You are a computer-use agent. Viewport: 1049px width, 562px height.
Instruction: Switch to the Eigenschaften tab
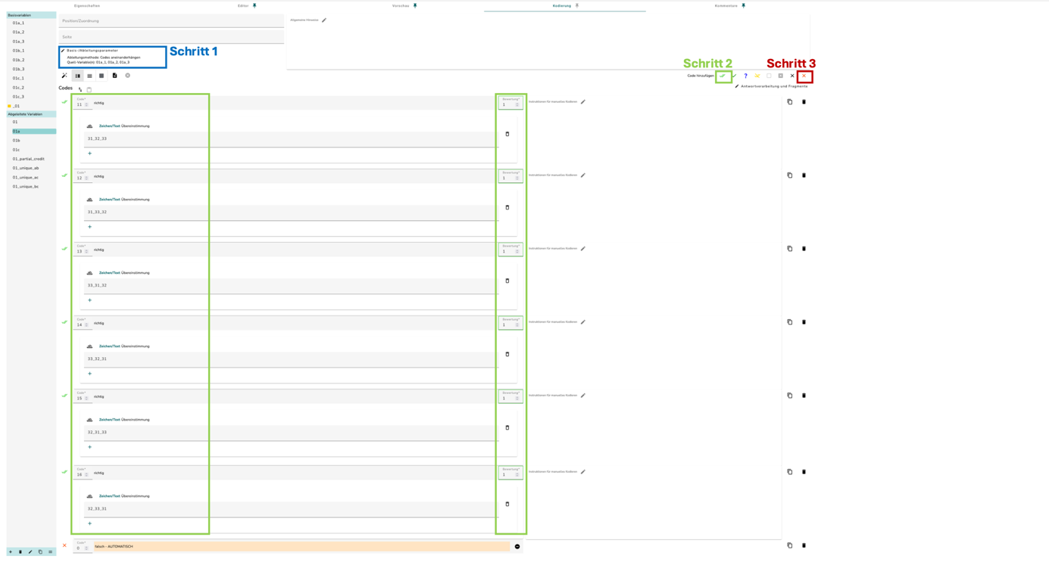87,6
